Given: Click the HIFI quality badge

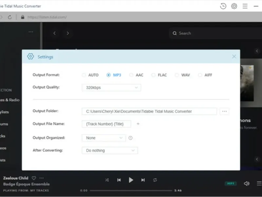Looking at the screenshot, I should pos(231,184).
